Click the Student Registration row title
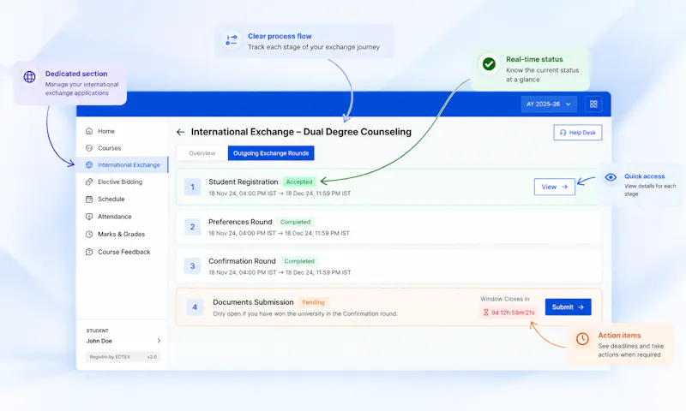The height and width of the screenshot is (411, 686). (x=244, y=182)
